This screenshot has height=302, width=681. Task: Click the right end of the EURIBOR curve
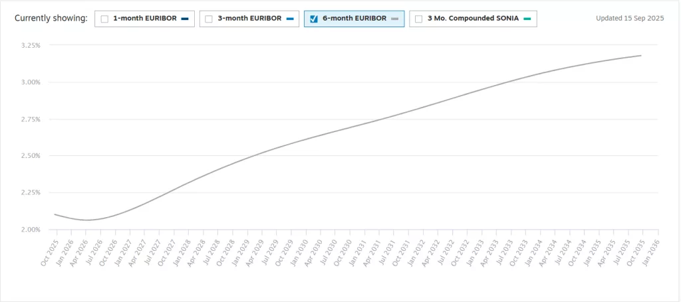640,56
